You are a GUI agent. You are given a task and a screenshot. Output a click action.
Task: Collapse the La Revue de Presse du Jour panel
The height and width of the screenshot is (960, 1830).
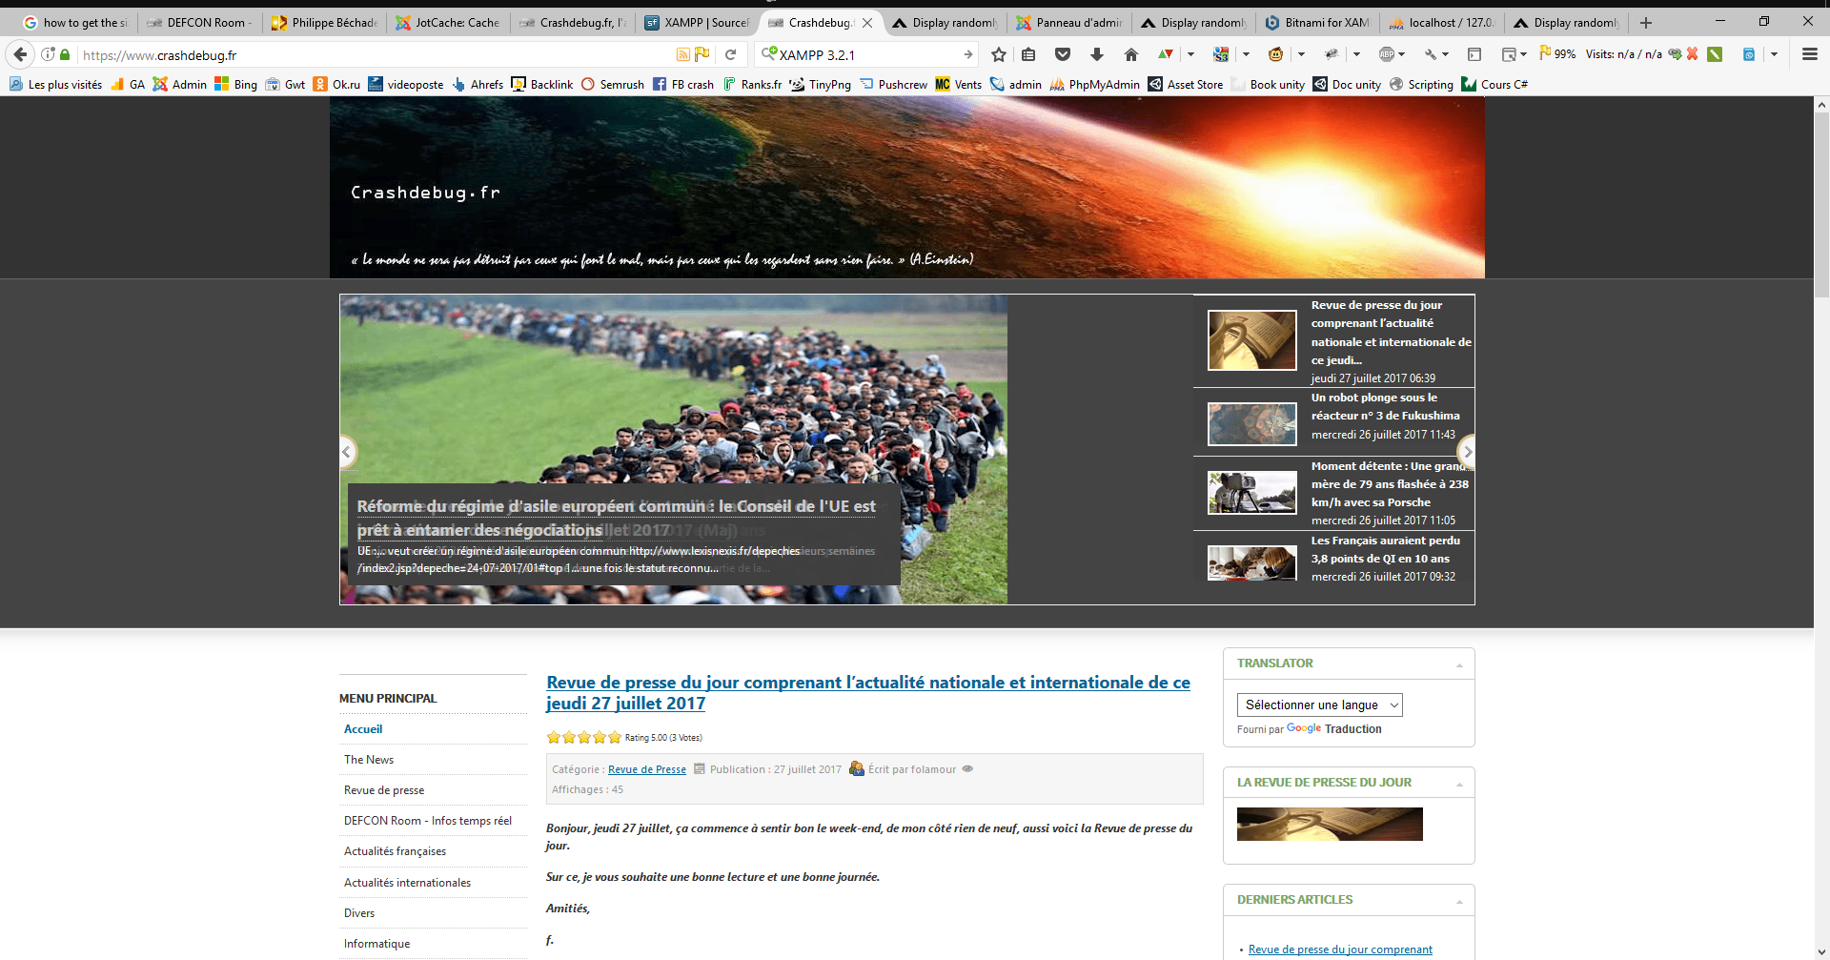point(1459,784)
